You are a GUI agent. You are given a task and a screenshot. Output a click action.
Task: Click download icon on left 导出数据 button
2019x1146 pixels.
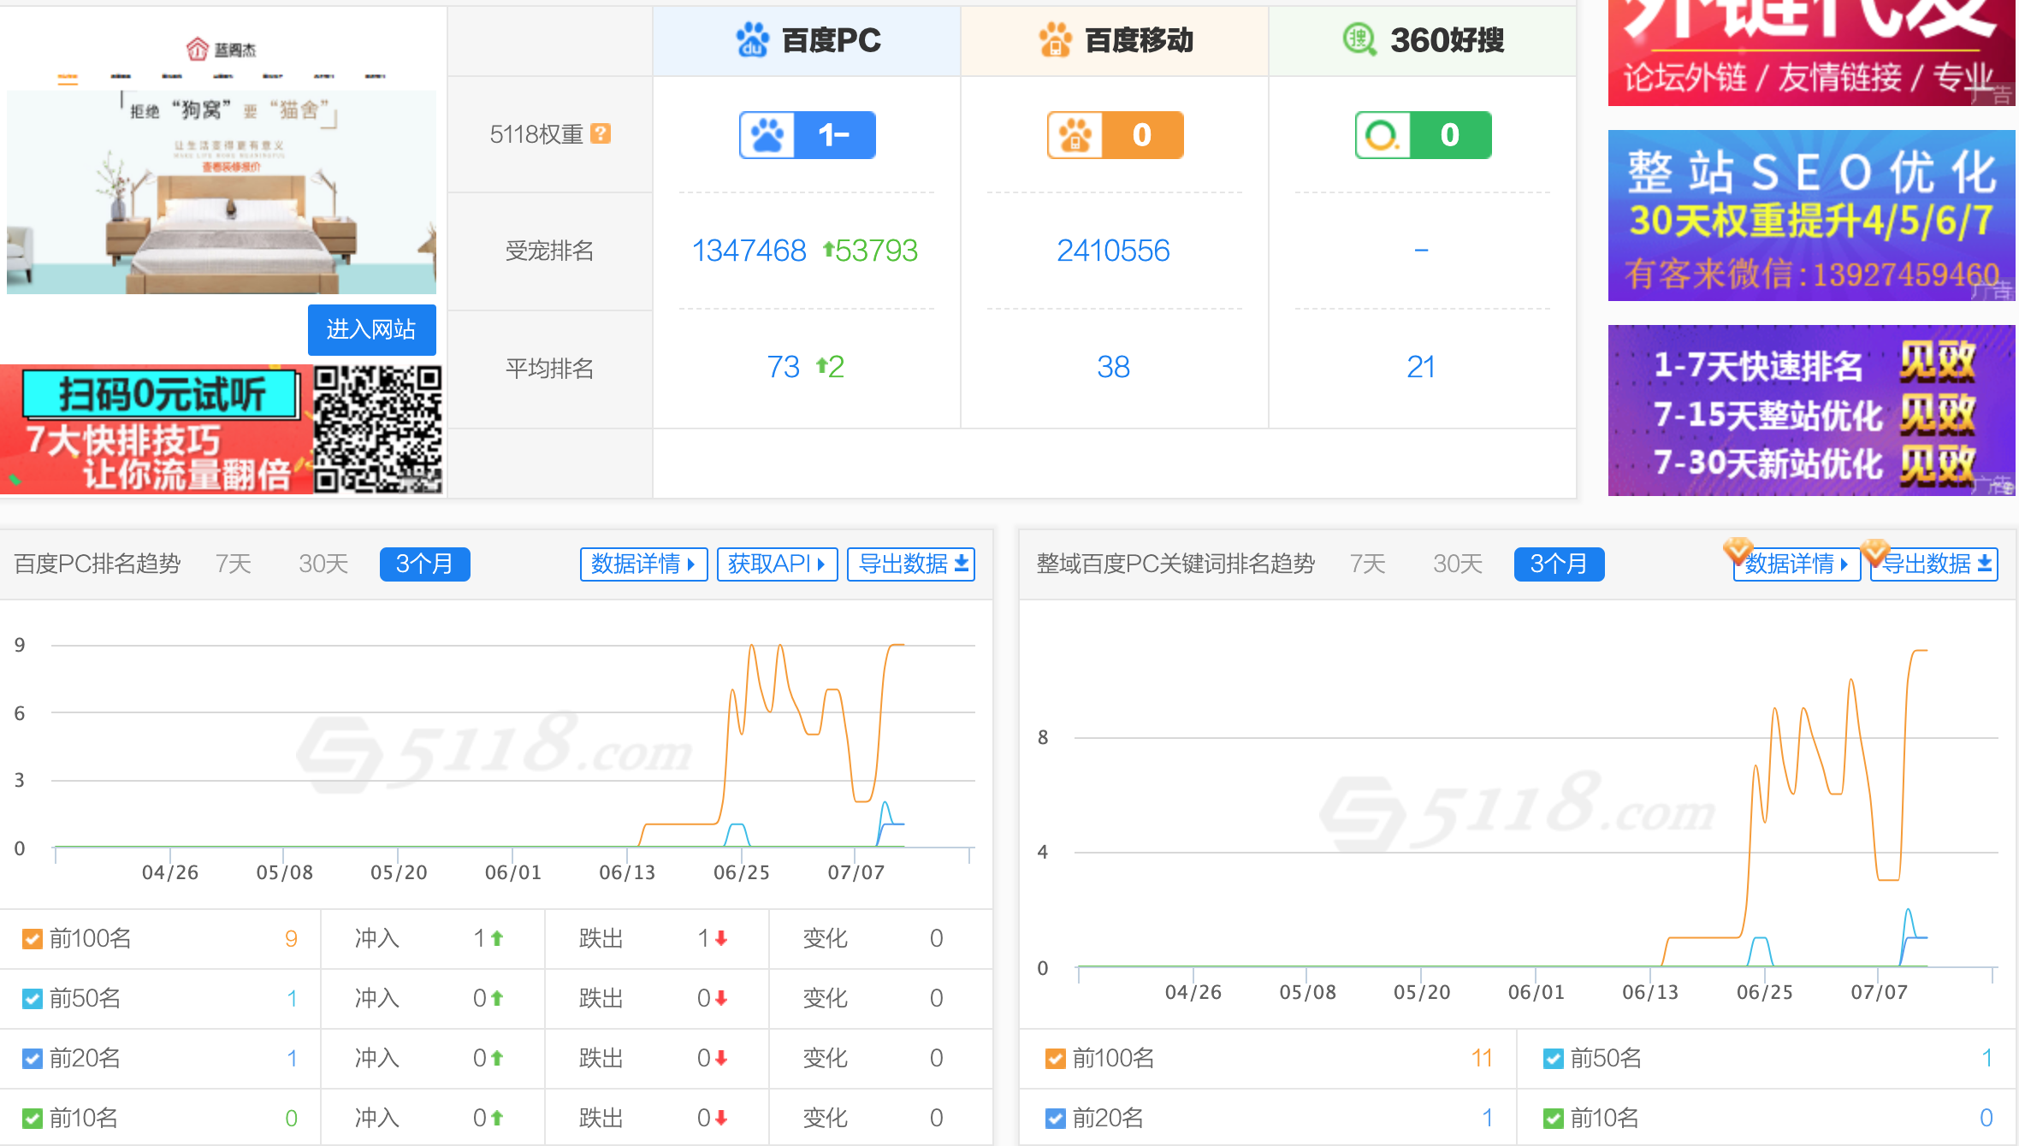(x=962, y=564)
